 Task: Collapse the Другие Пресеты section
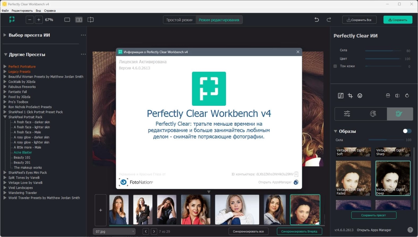[x=5, y=55]
